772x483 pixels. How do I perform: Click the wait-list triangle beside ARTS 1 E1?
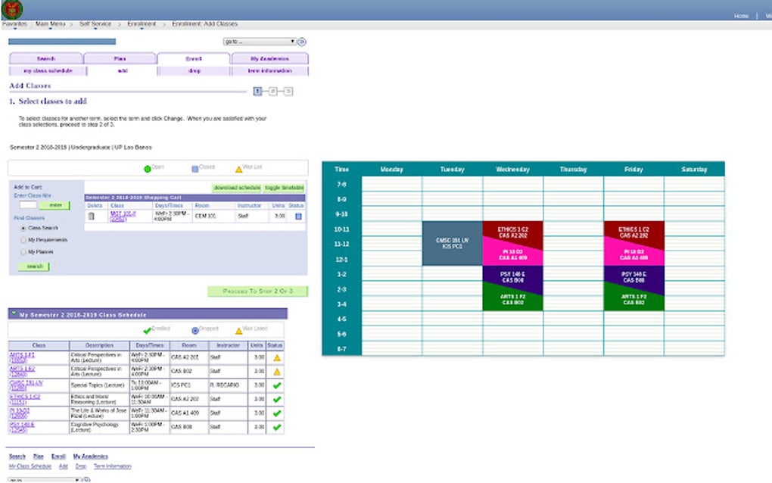coord(276,358)
